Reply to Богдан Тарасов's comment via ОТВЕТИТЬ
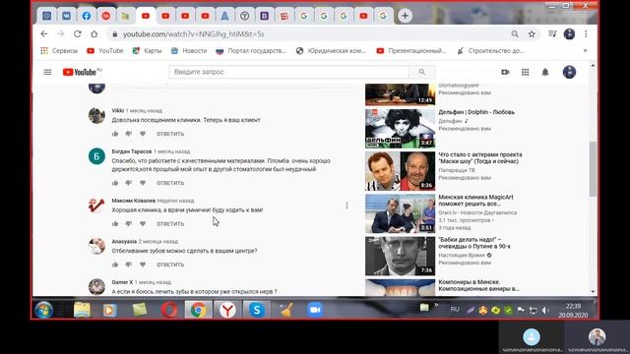Viewport: 630px width, 354px height. click(170, 183)
